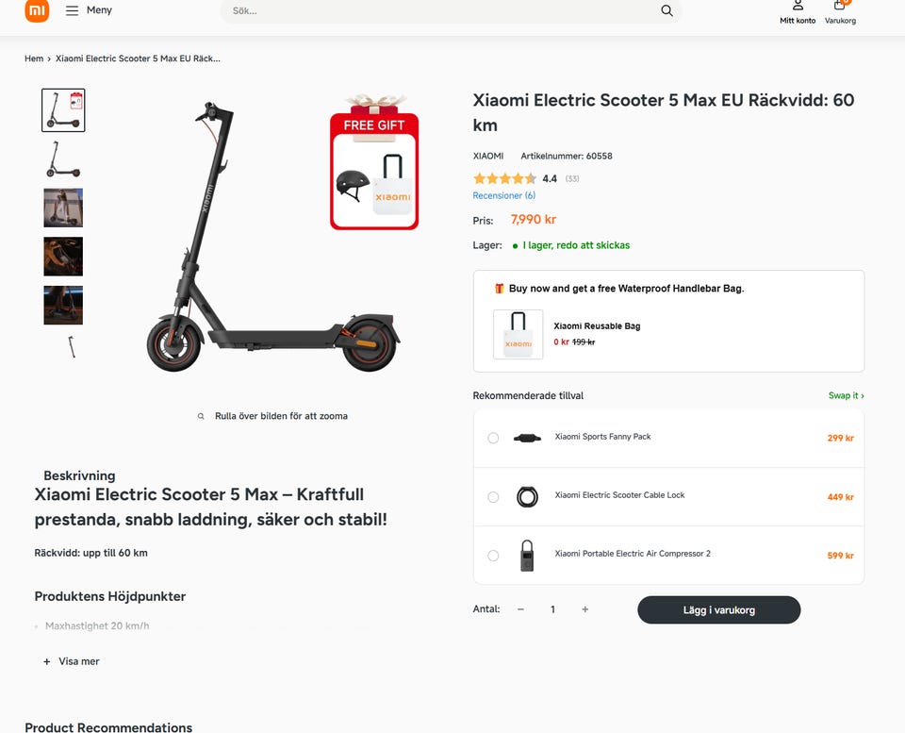Open Recensioner (6) link
905x733 pixels.
pyautogui.click(x=503, y=196)
